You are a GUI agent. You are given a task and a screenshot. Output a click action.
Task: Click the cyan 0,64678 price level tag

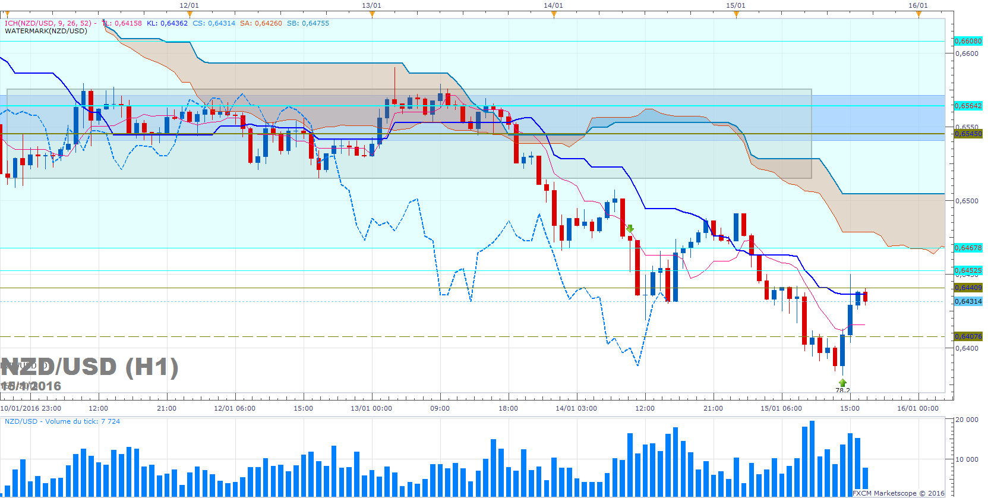[x=968, y=248]
